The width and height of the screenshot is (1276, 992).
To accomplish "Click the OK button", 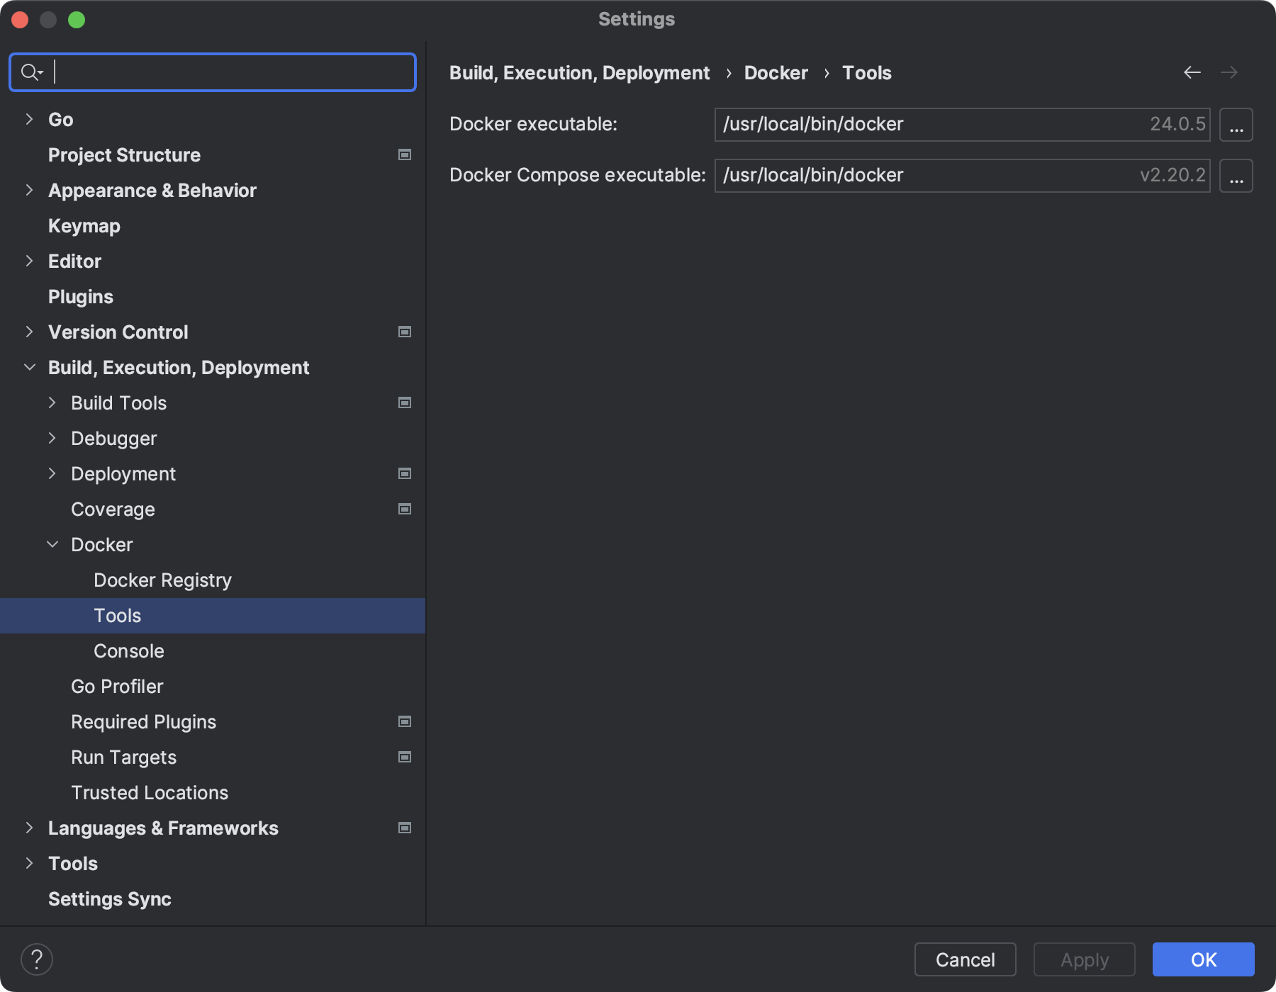I will tap(1204, 959).
